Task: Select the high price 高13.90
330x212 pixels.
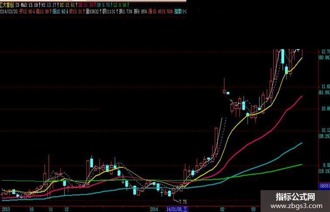Action: 42,11
